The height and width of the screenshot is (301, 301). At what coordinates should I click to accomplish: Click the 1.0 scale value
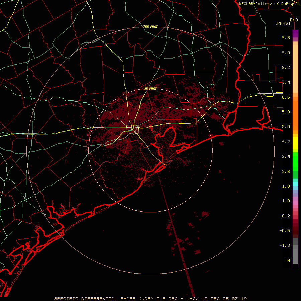pyautogui.click(x=286, y=201)
